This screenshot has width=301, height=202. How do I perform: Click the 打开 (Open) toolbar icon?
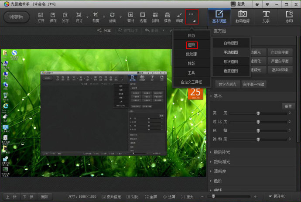41,17
